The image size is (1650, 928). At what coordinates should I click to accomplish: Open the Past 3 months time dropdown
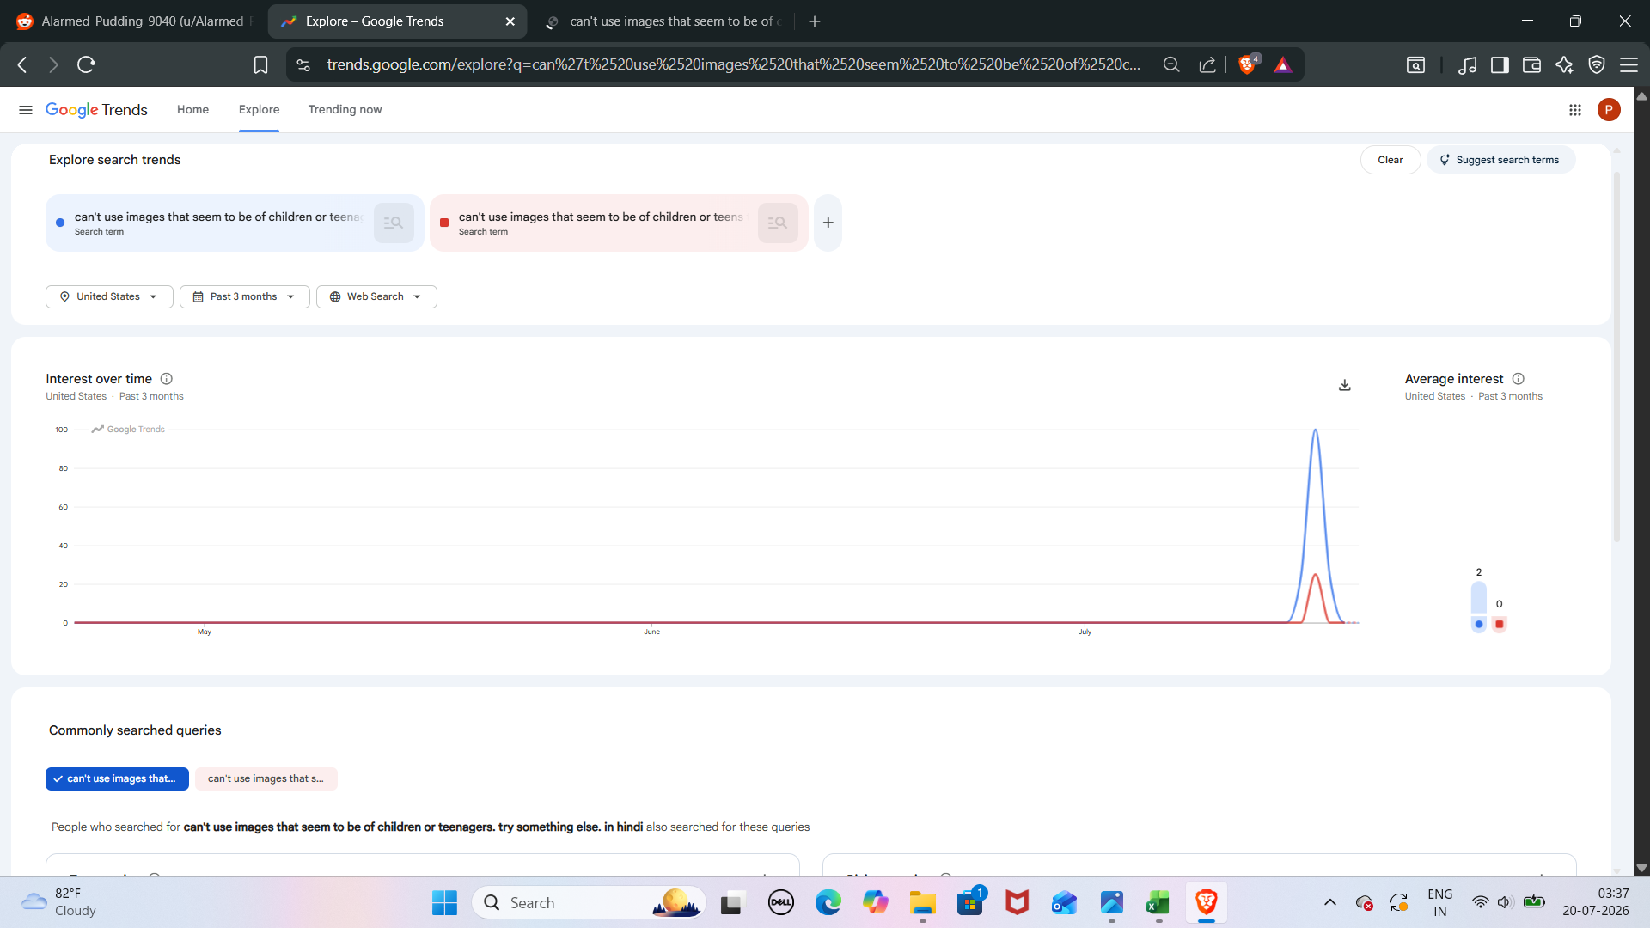coord(244,296)
